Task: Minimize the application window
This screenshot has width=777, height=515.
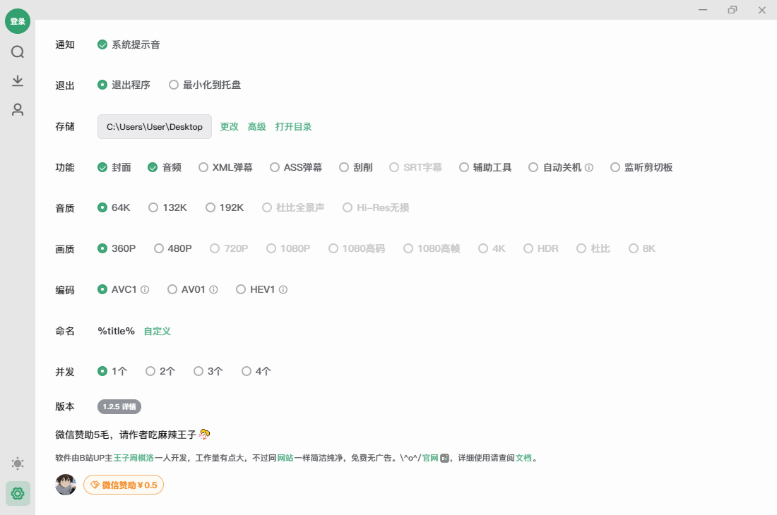Action: (x=703, y=10)
